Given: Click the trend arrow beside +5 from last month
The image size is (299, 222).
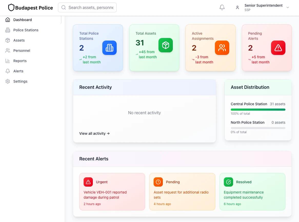Looking at the screenshot, I should [x=249, y=60].
